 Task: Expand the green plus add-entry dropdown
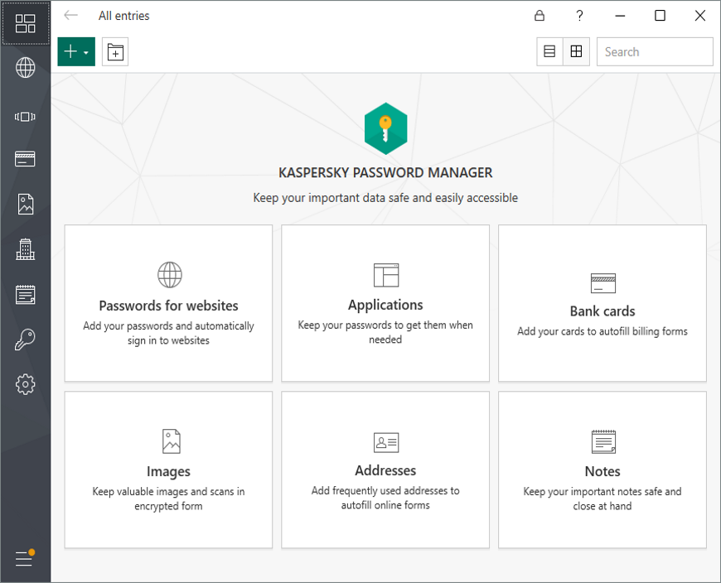pos(76,52)
